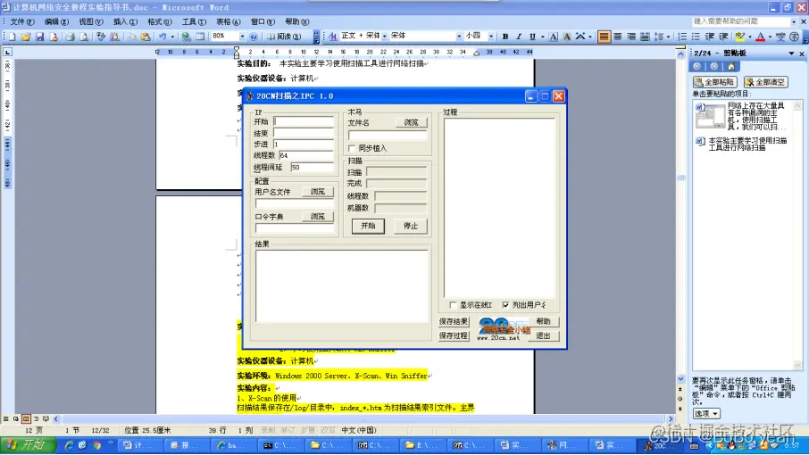
Task: Toggle Underline formatting
Action: point(532,36)
